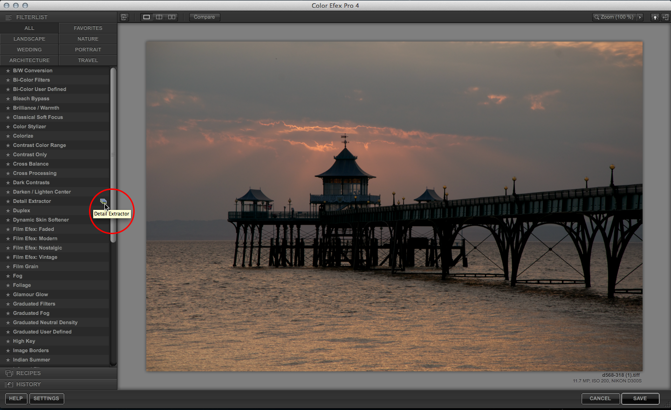Screen dimensions: 671x410
Task: Click the lightbulb background color selector
Action: (655, 17)
